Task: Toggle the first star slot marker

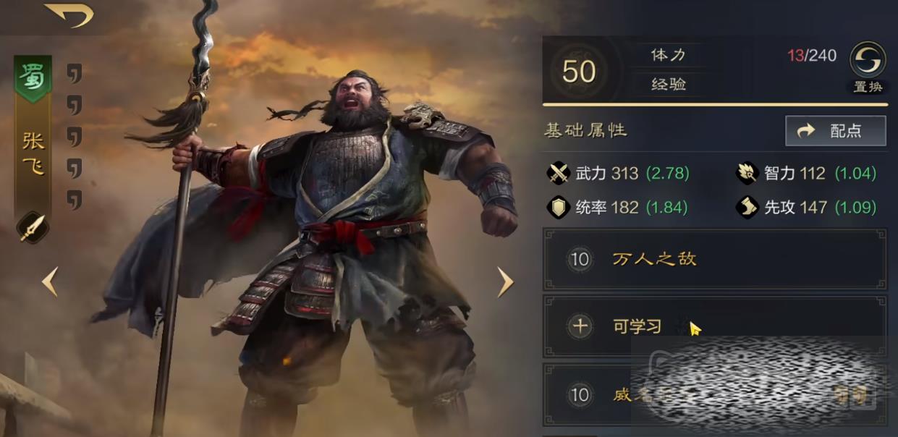Action: [74, 72]
